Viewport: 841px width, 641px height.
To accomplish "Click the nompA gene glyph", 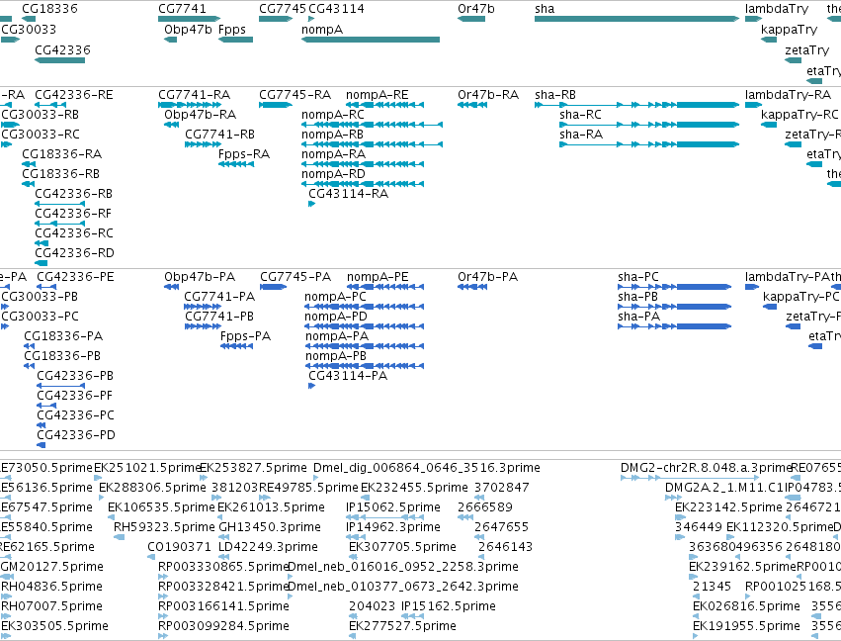I will click(371, 40).
